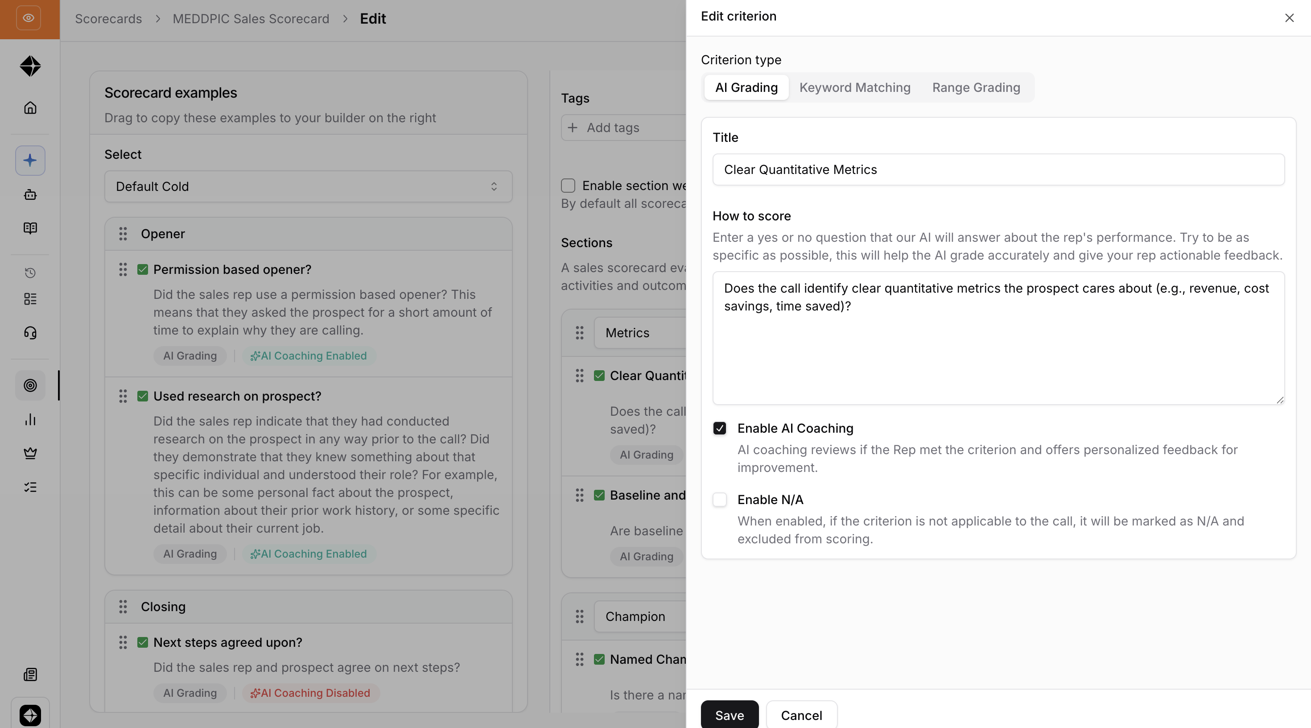Grab drag handle for Next steps agreed upon
This screenshot has height=728, width=1311.
123,642
